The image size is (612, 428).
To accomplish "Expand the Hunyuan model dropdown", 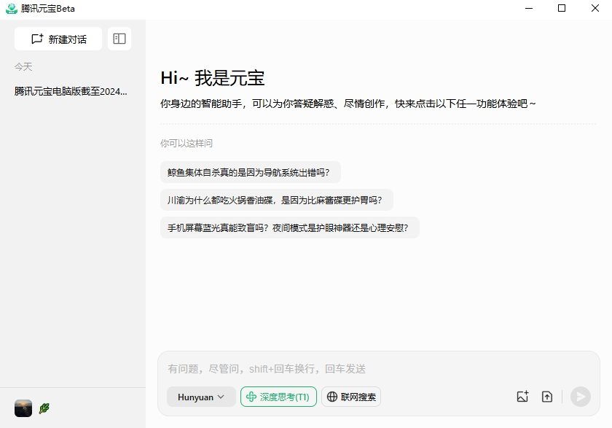I will click(x=201, y=397).
